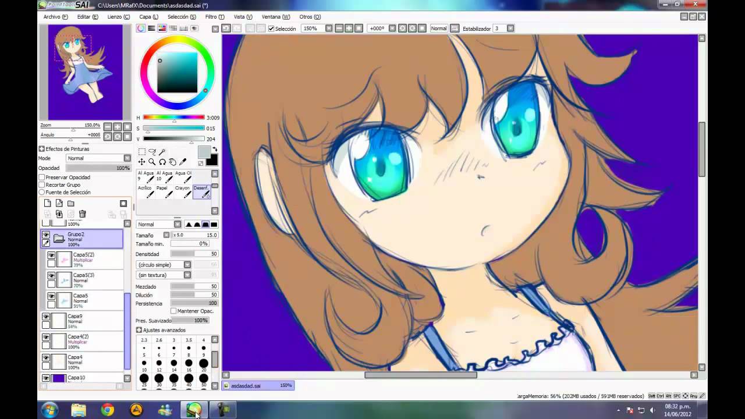This screenshot has height=419, width=745.
Task: Enable Recortar Grupo checkbox
Action: pyautogui.click(x=42, y=184)
